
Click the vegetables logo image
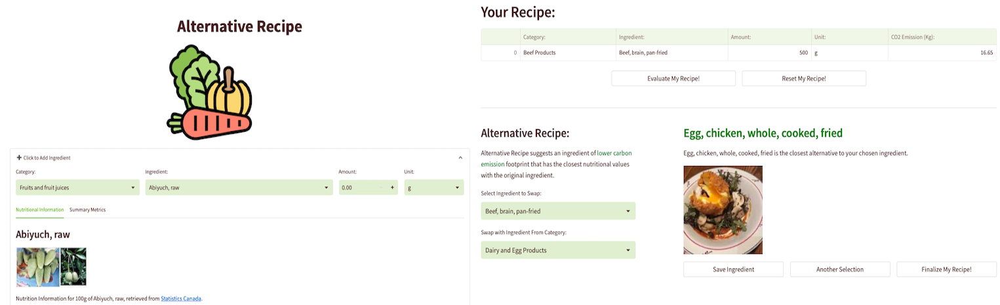[210, 92]
